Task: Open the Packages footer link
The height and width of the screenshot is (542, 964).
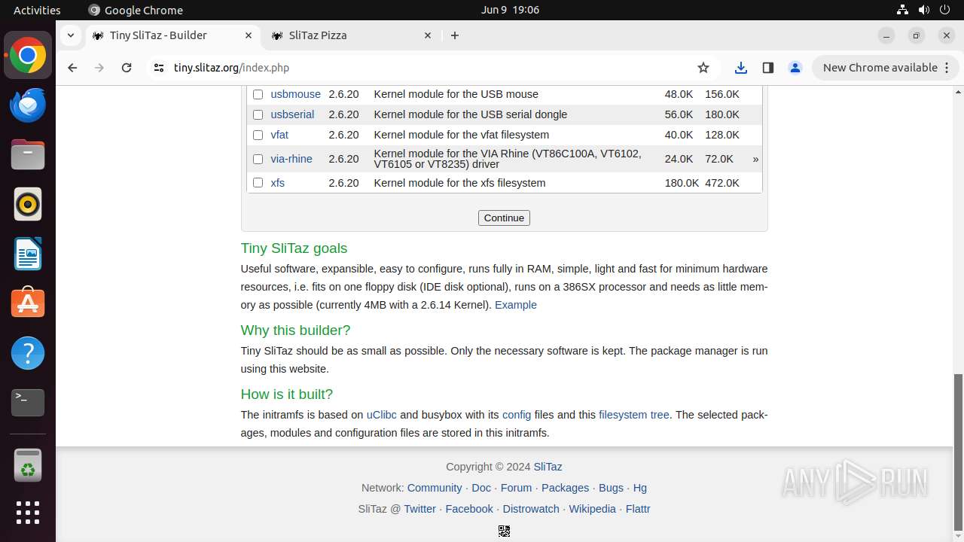Action: pos(565,488)
